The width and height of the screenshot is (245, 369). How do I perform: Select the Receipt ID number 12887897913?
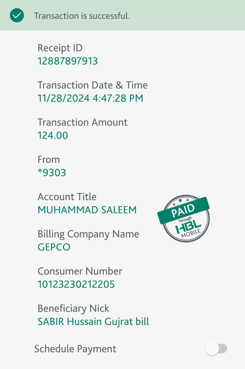click(x=68, y=61)
